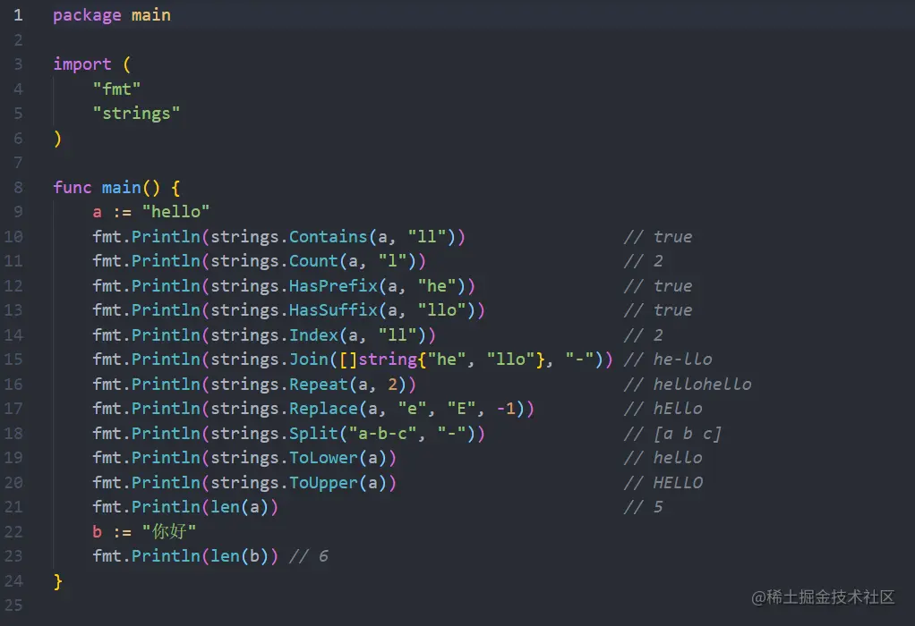Click the 'Join' method name
The width and height of the screenshot is (915, 626).
click(x=309, y=359)
